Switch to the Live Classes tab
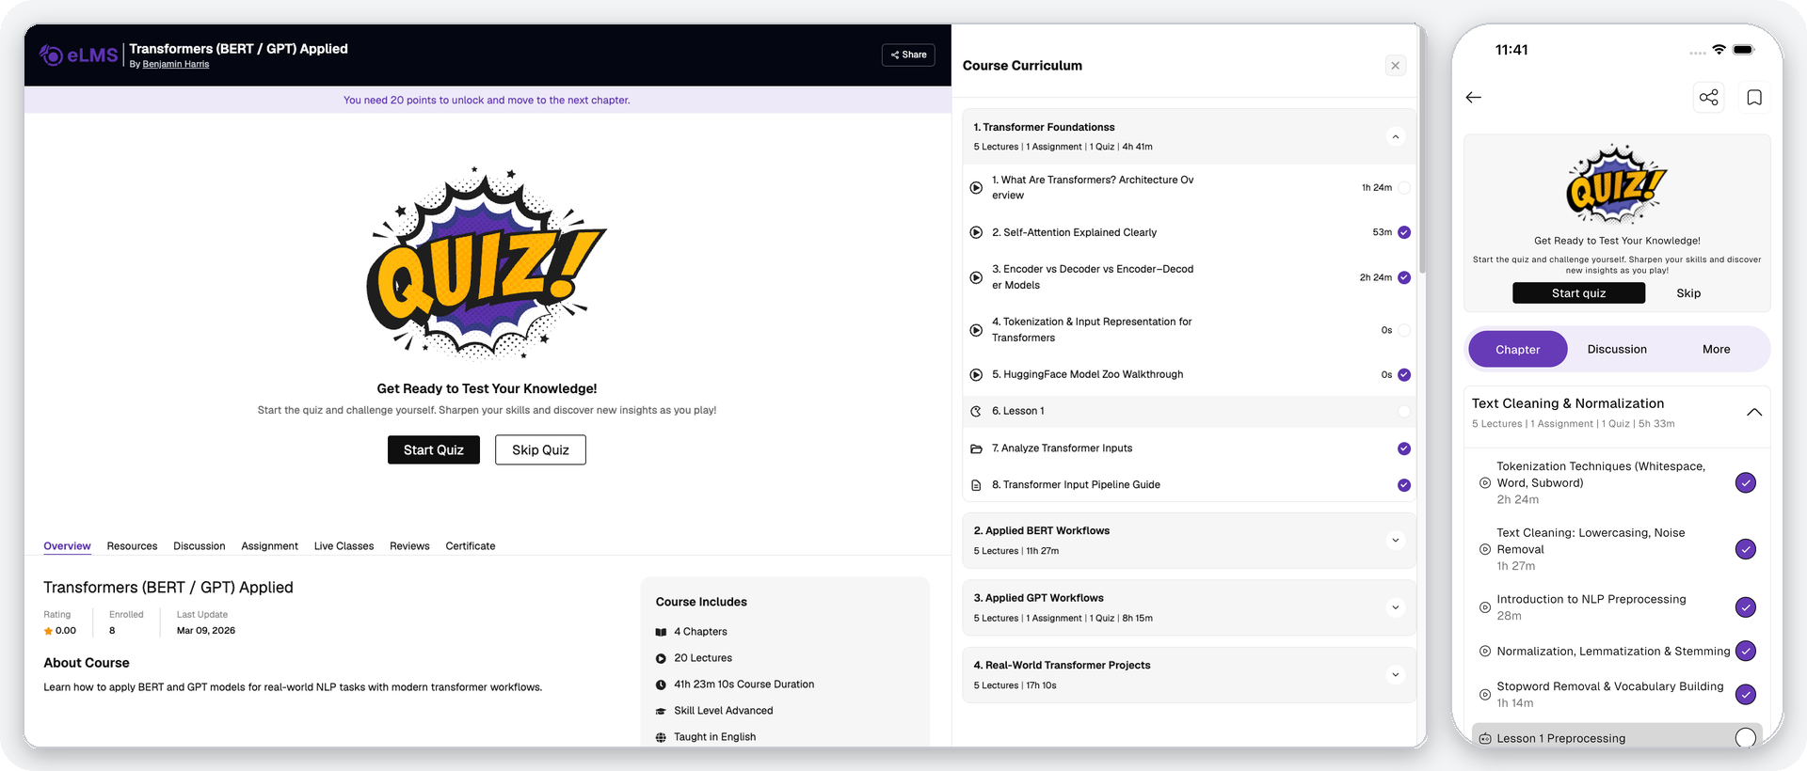1807x771 pixels. 344,546
